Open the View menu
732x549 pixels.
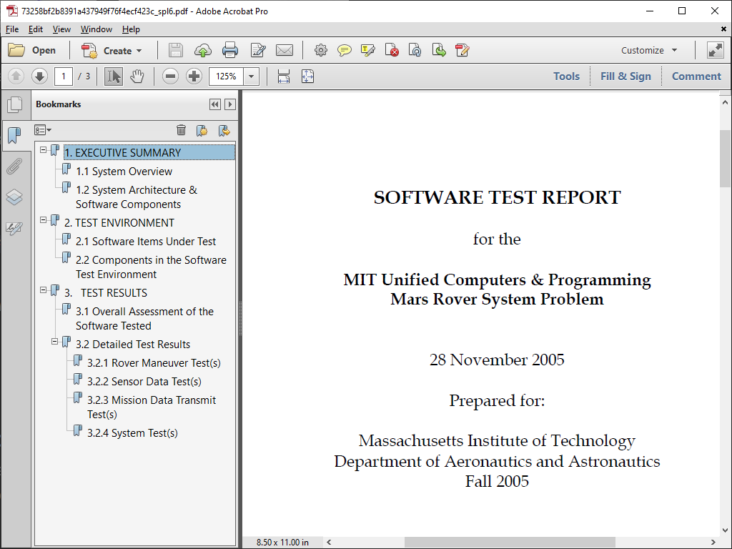pos(61,29)
